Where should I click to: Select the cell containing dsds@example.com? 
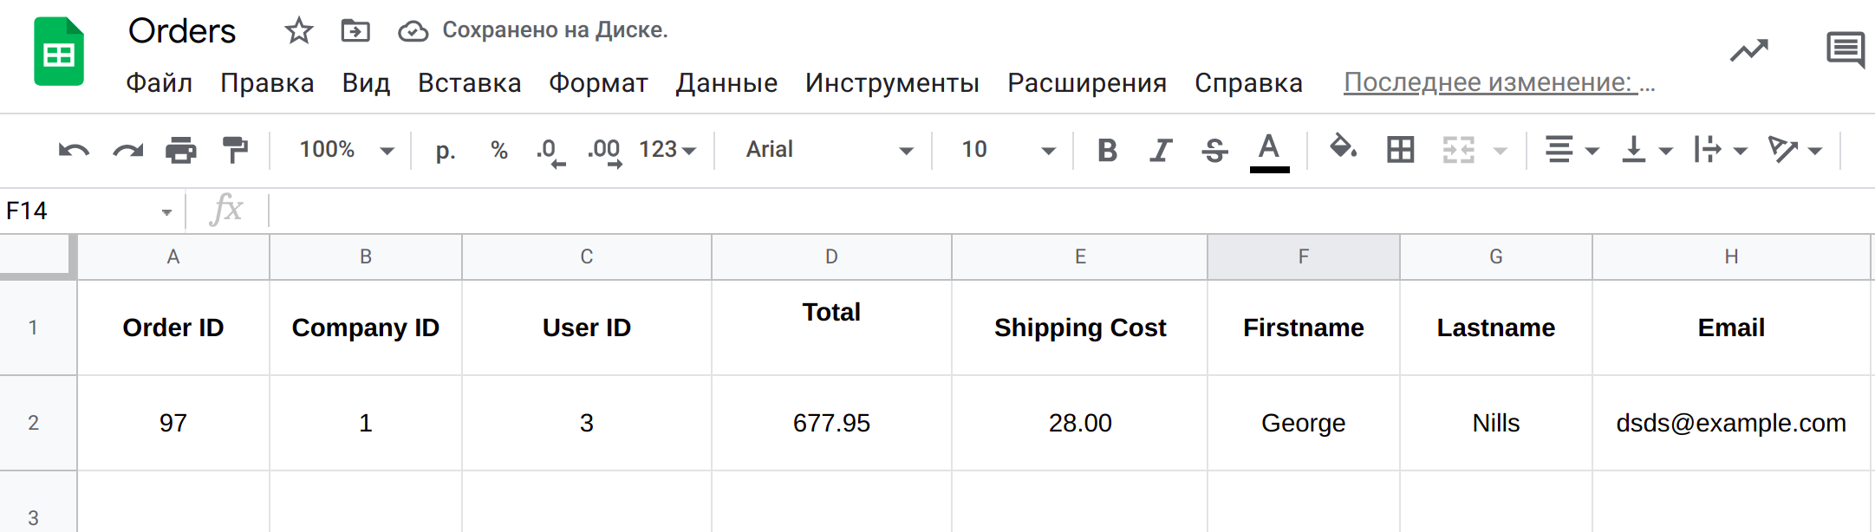1730,423
